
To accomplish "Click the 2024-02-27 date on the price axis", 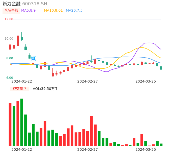I will pyautogui.click(x=88, y=81).
